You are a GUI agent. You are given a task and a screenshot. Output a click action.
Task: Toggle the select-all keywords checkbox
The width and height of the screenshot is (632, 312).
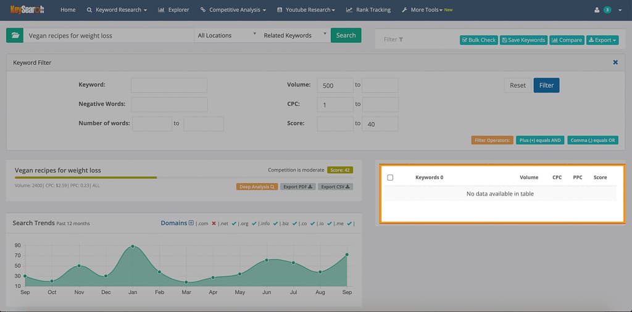pyautogui.click(x=390, y=178)
